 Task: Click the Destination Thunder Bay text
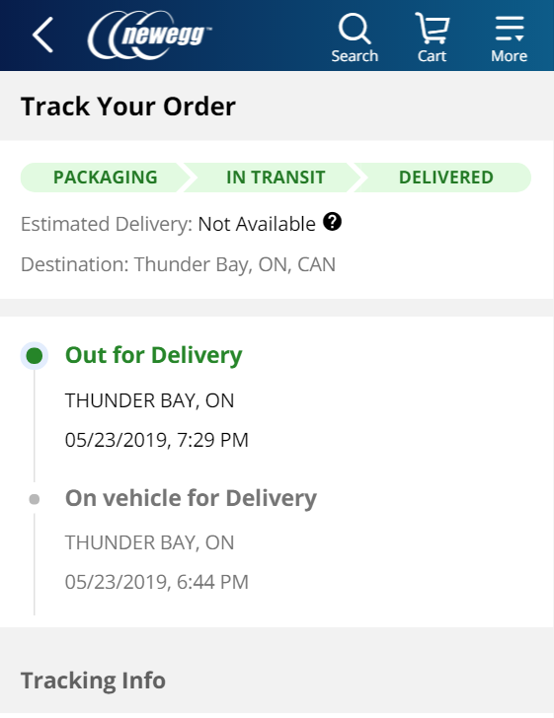(178, 264)
